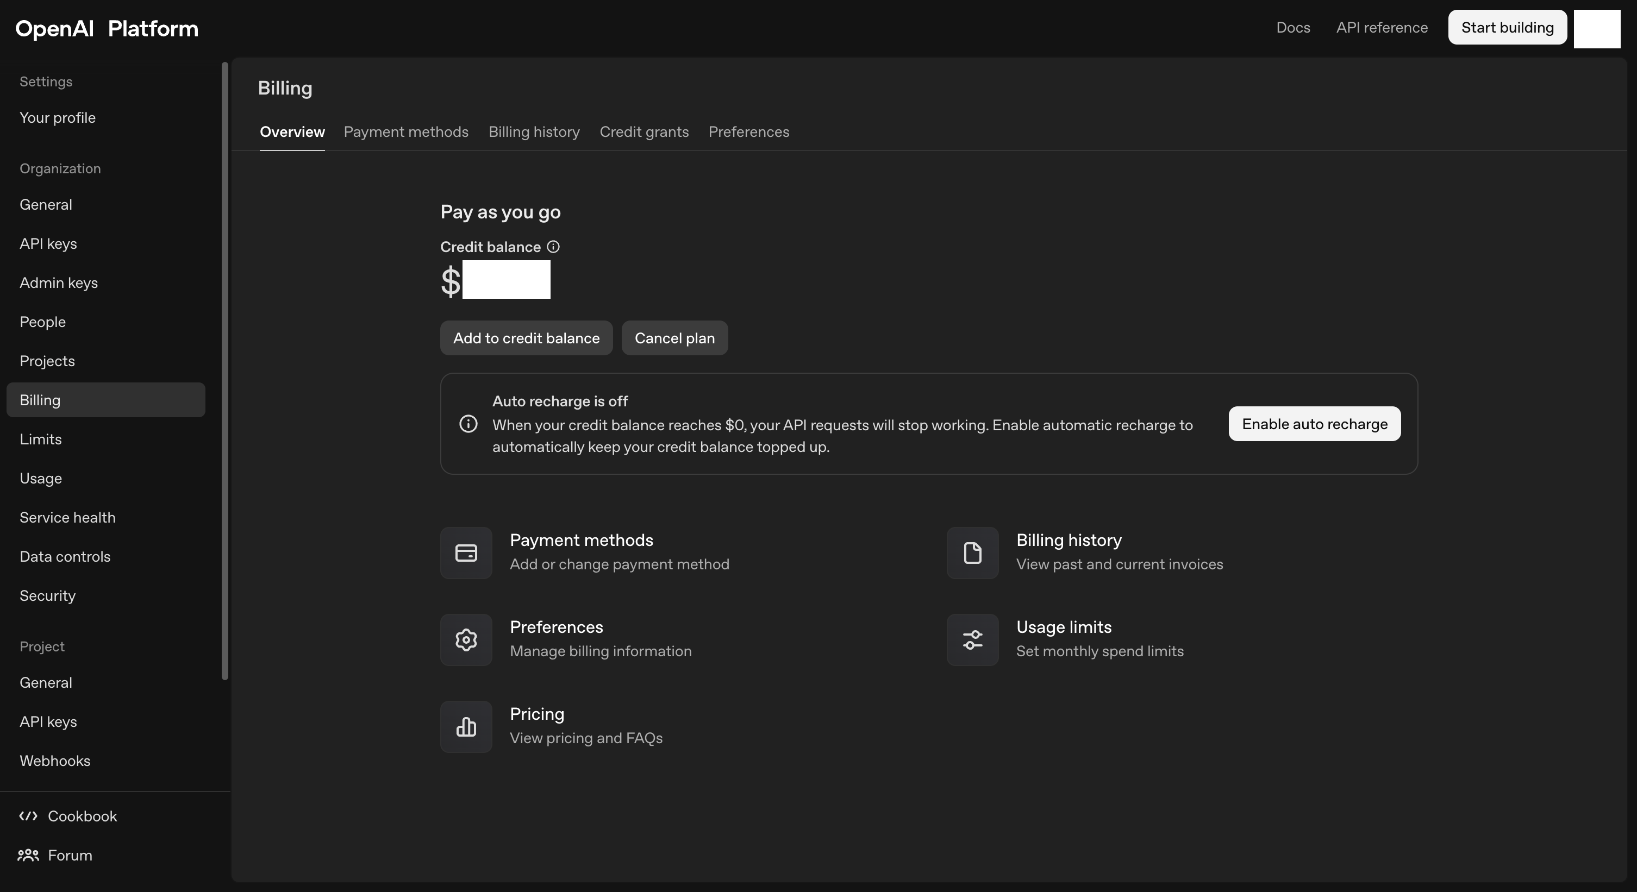This screenshot has width=1637, height=892.
Task: Click the Auto recharge info icon
Action: 468,424
